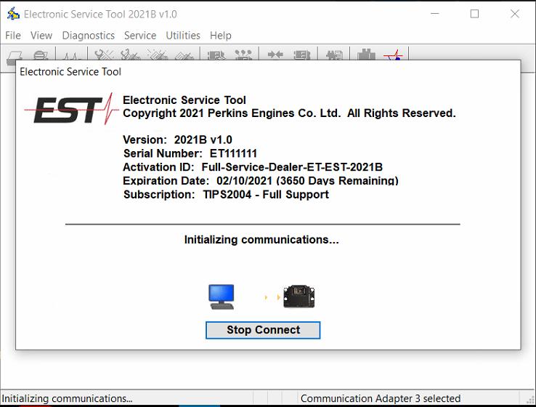Click the Initializing communications status bar text
The width and height of the screenshot is (536, 407).
pos(67,398)
